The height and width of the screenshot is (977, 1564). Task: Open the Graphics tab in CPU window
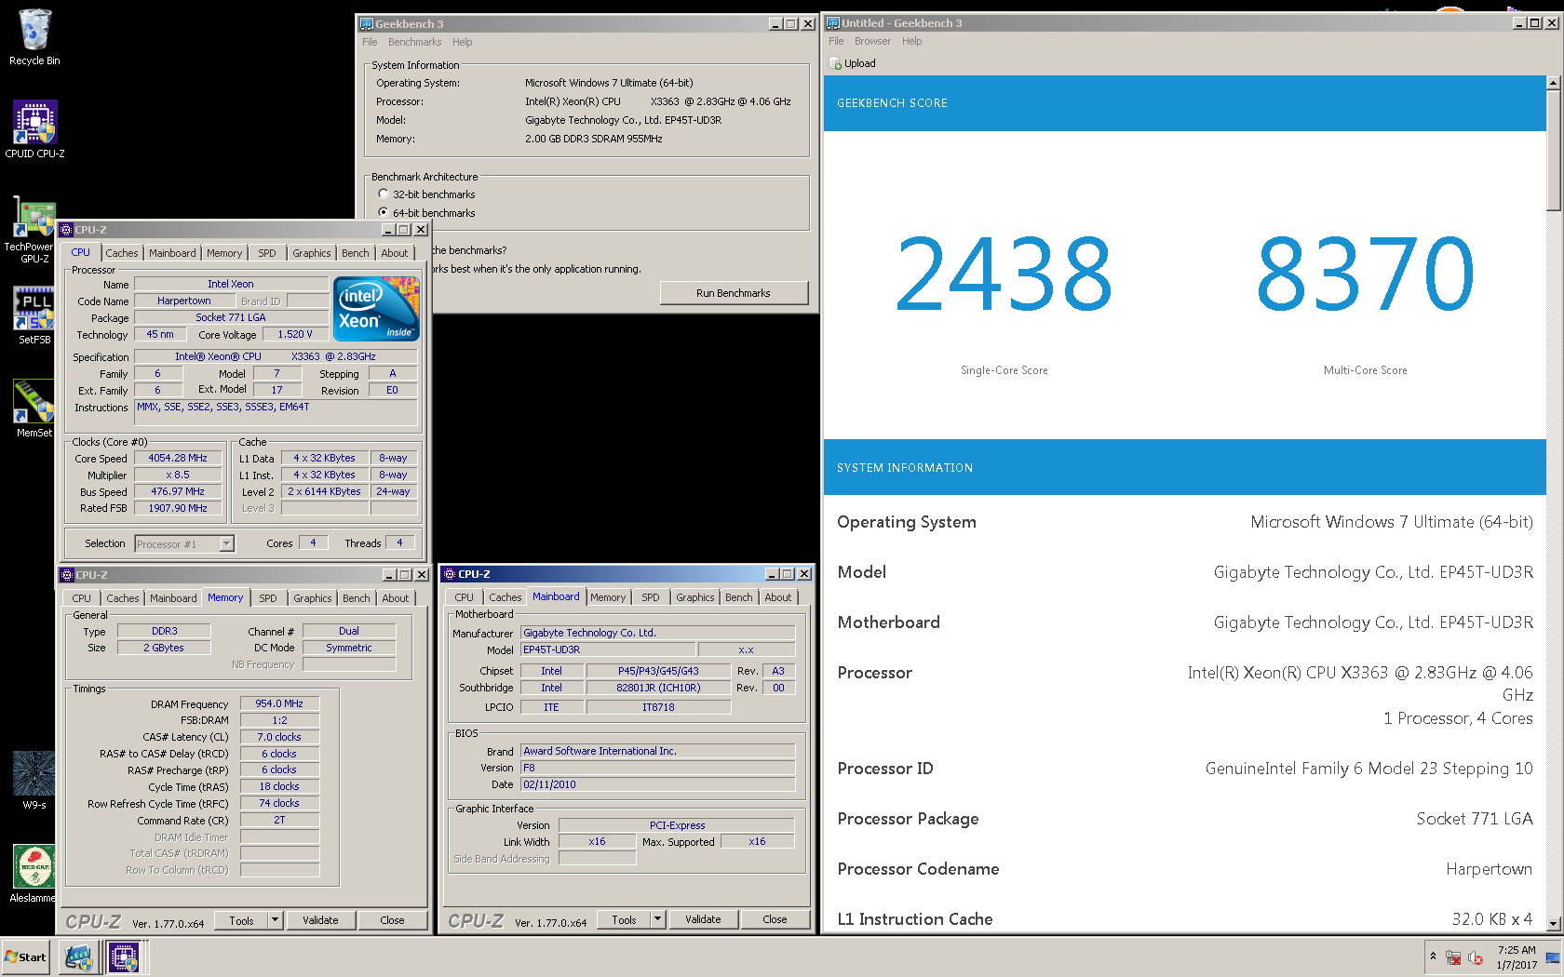(311, 253)
